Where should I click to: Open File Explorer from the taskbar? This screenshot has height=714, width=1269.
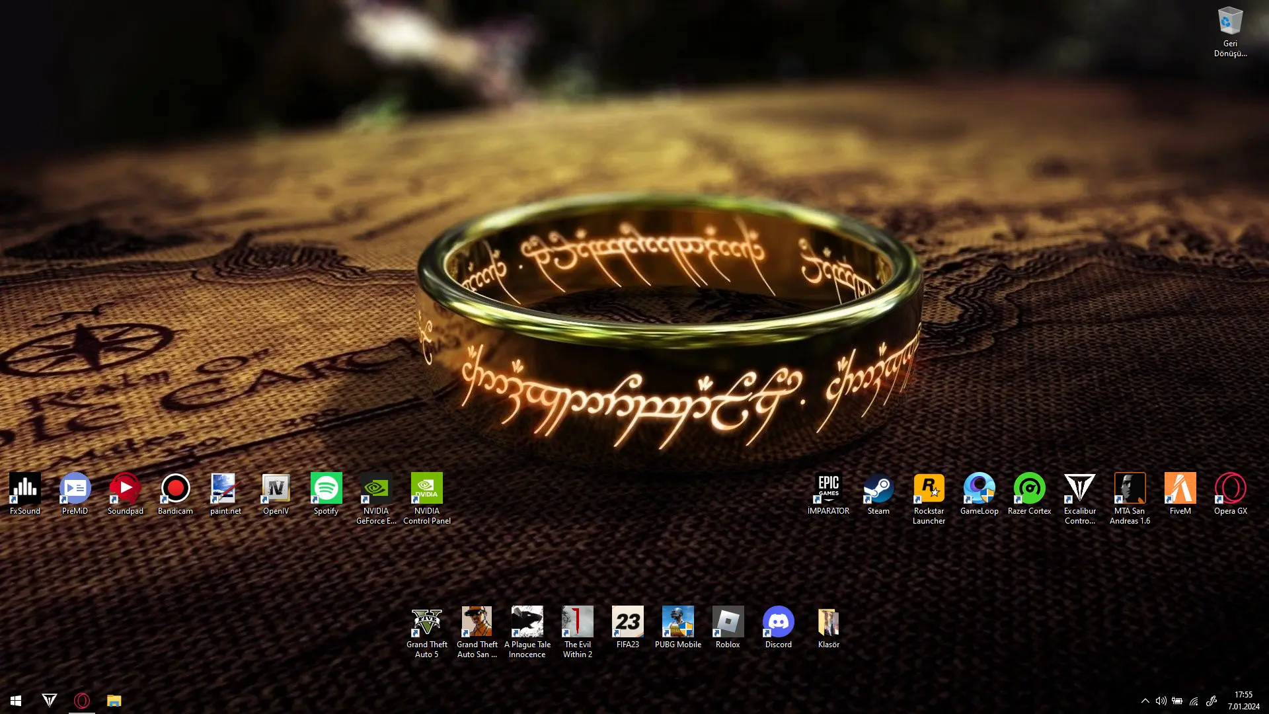click(114, 700)
